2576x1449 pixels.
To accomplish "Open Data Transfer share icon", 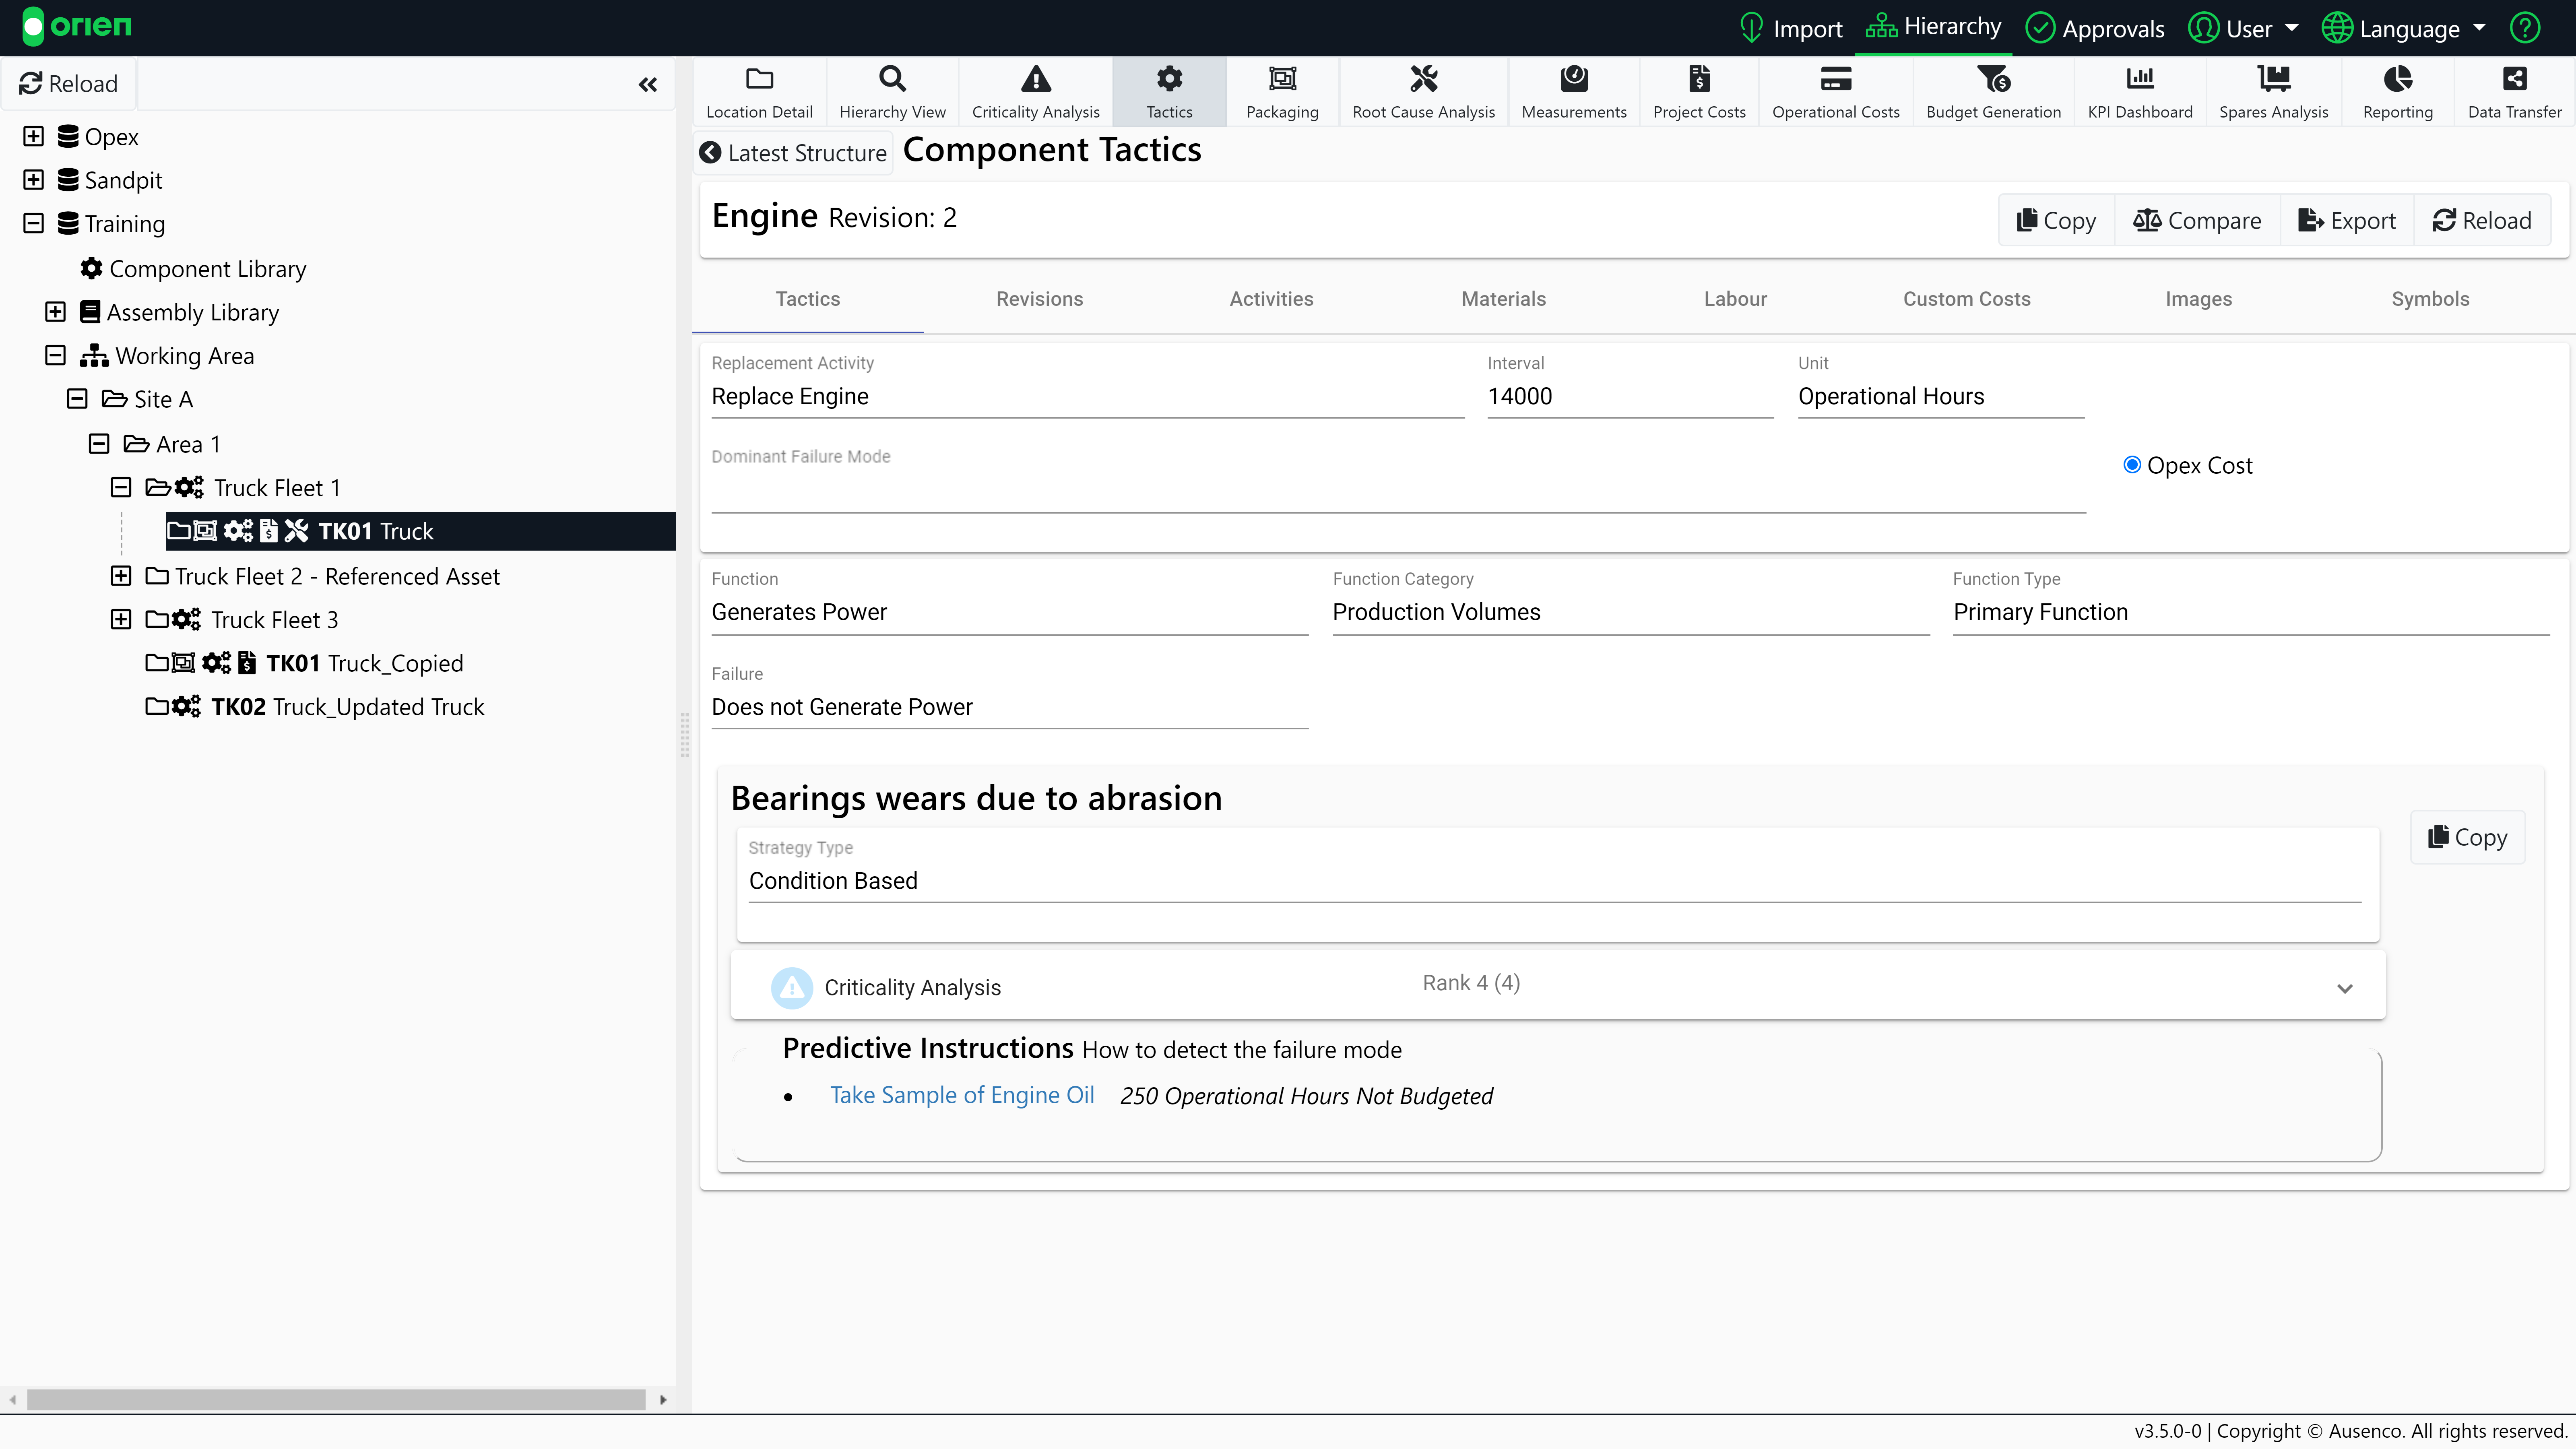I will (x=2514, y=78).
